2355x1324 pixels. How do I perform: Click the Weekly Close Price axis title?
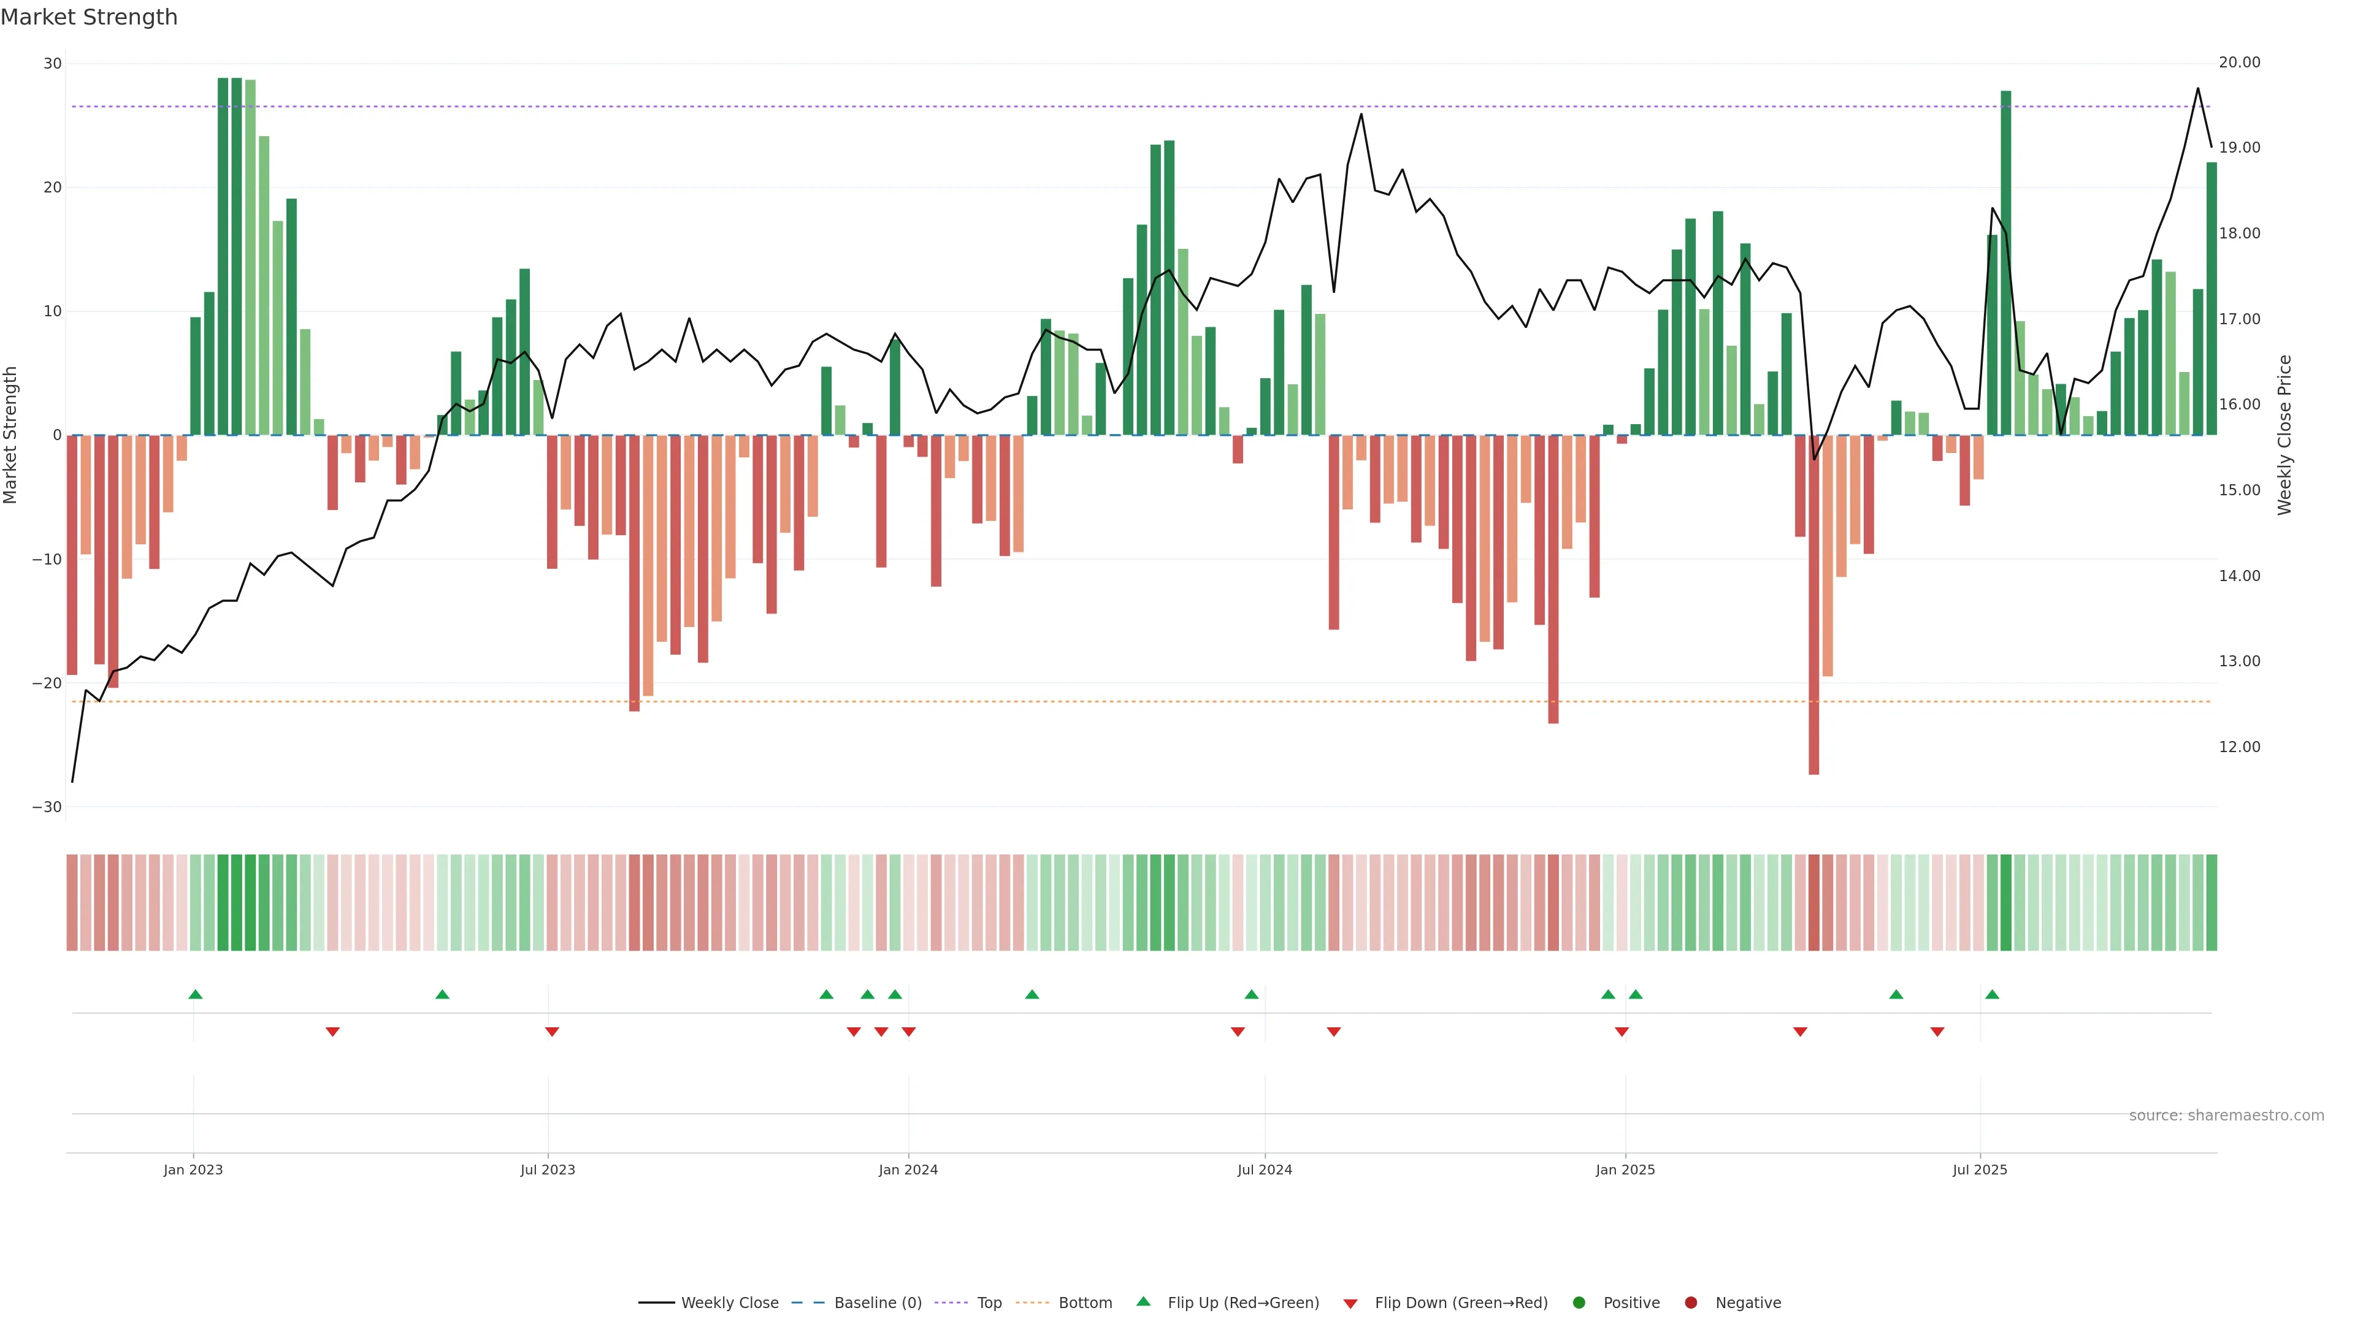(x=2284, y=435)
